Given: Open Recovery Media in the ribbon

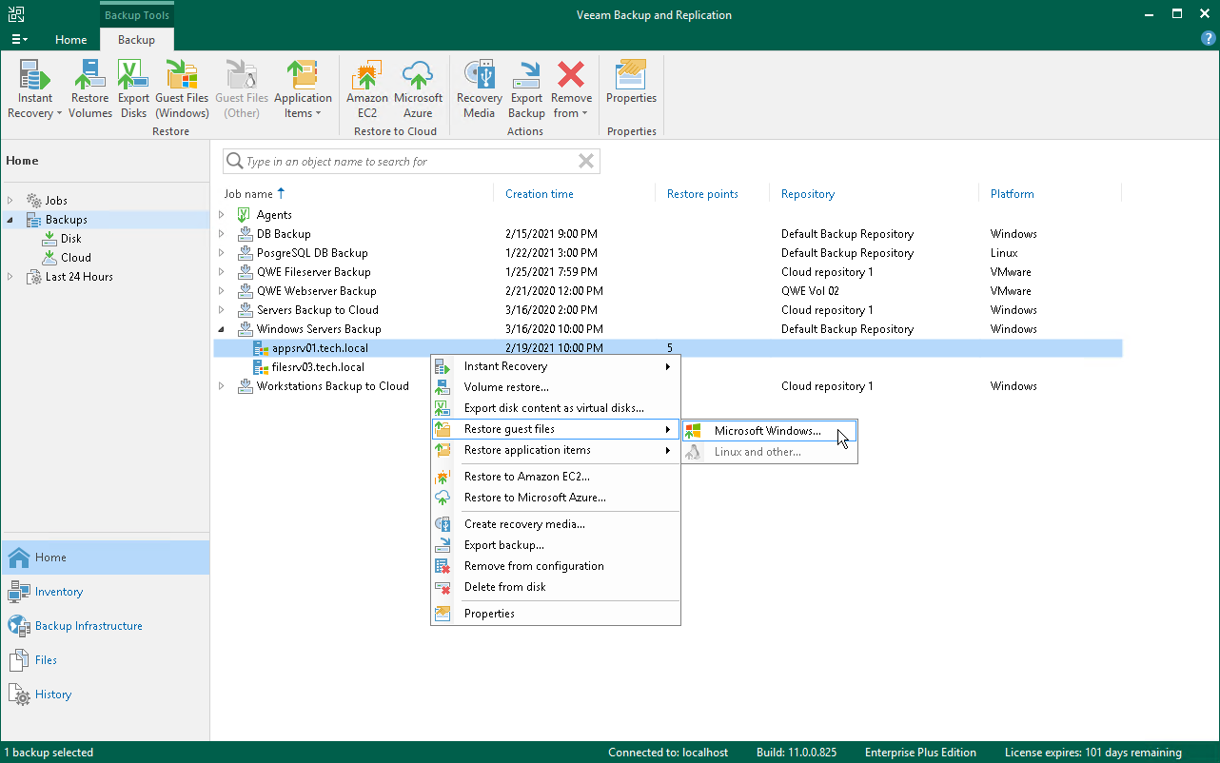Looking at the screenshot, I should tap(479, 88).
